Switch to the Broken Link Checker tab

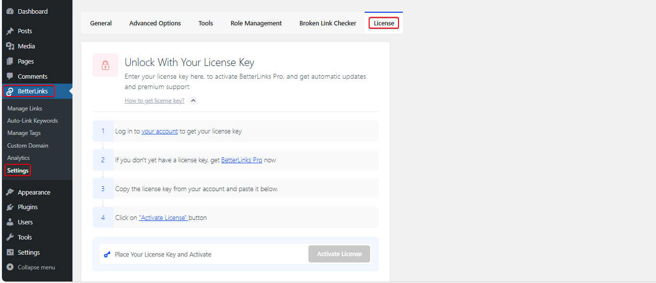tap(328, 23)
